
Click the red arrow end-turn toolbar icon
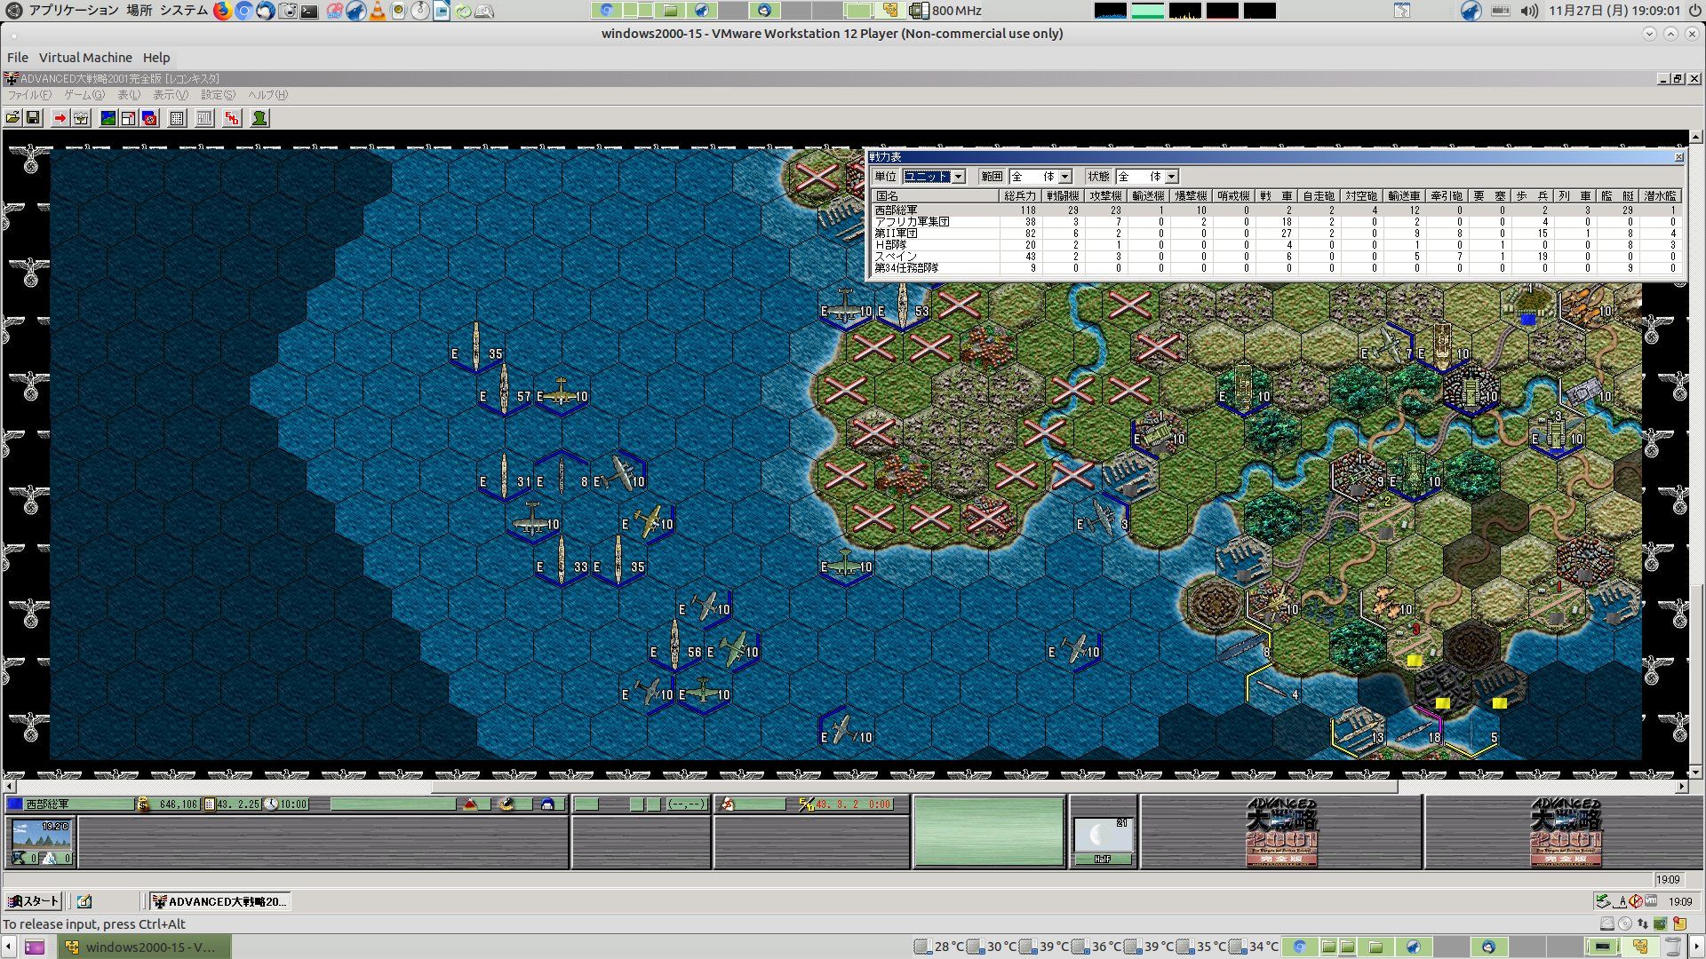tap(60, 118)
